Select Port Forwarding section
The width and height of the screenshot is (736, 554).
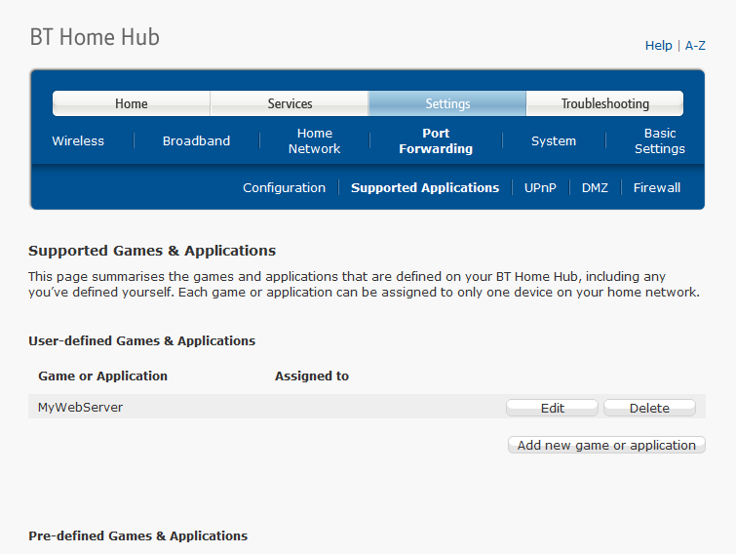[x=436, y=140]
